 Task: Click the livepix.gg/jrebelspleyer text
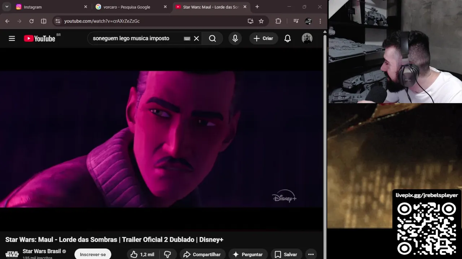tap(427, 195)
